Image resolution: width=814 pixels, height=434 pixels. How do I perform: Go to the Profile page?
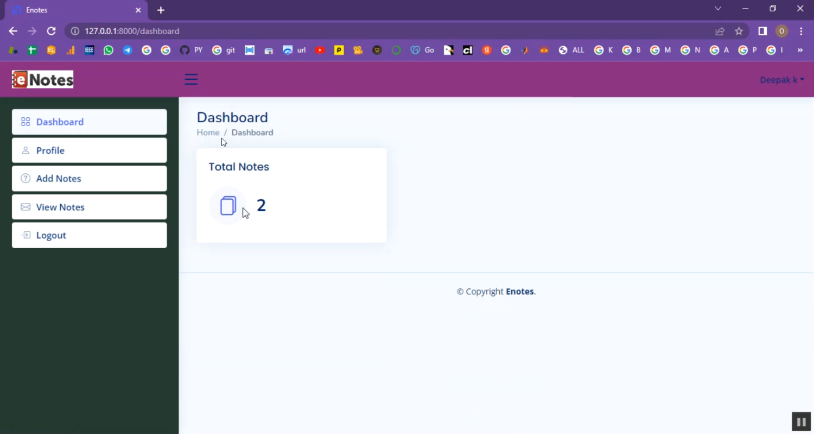[x=89, y=150]
